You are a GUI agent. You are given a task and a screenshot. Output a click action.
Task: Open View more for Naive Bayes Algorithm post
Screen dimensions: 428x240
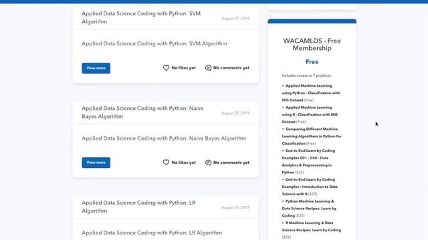click(x=96, y=163)
